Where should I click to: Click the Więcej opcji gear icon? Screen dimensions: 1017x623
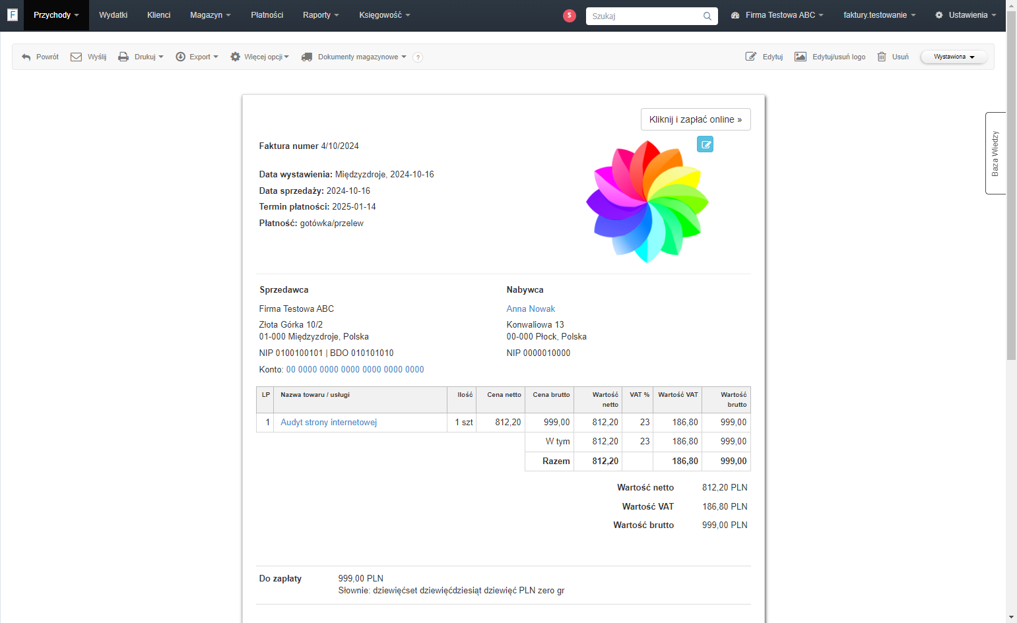[x=235, y=57]
